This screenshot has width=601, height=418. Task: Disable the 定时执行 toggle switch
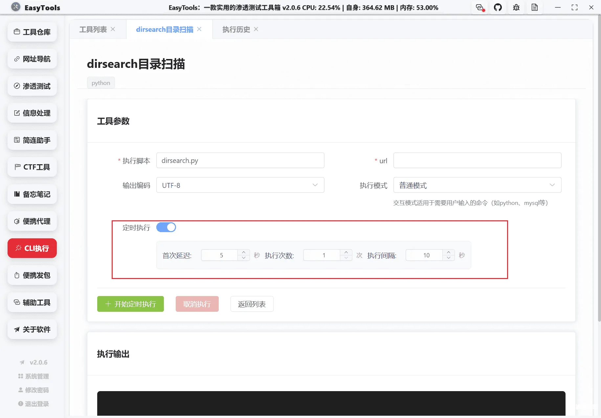[166, 227]
